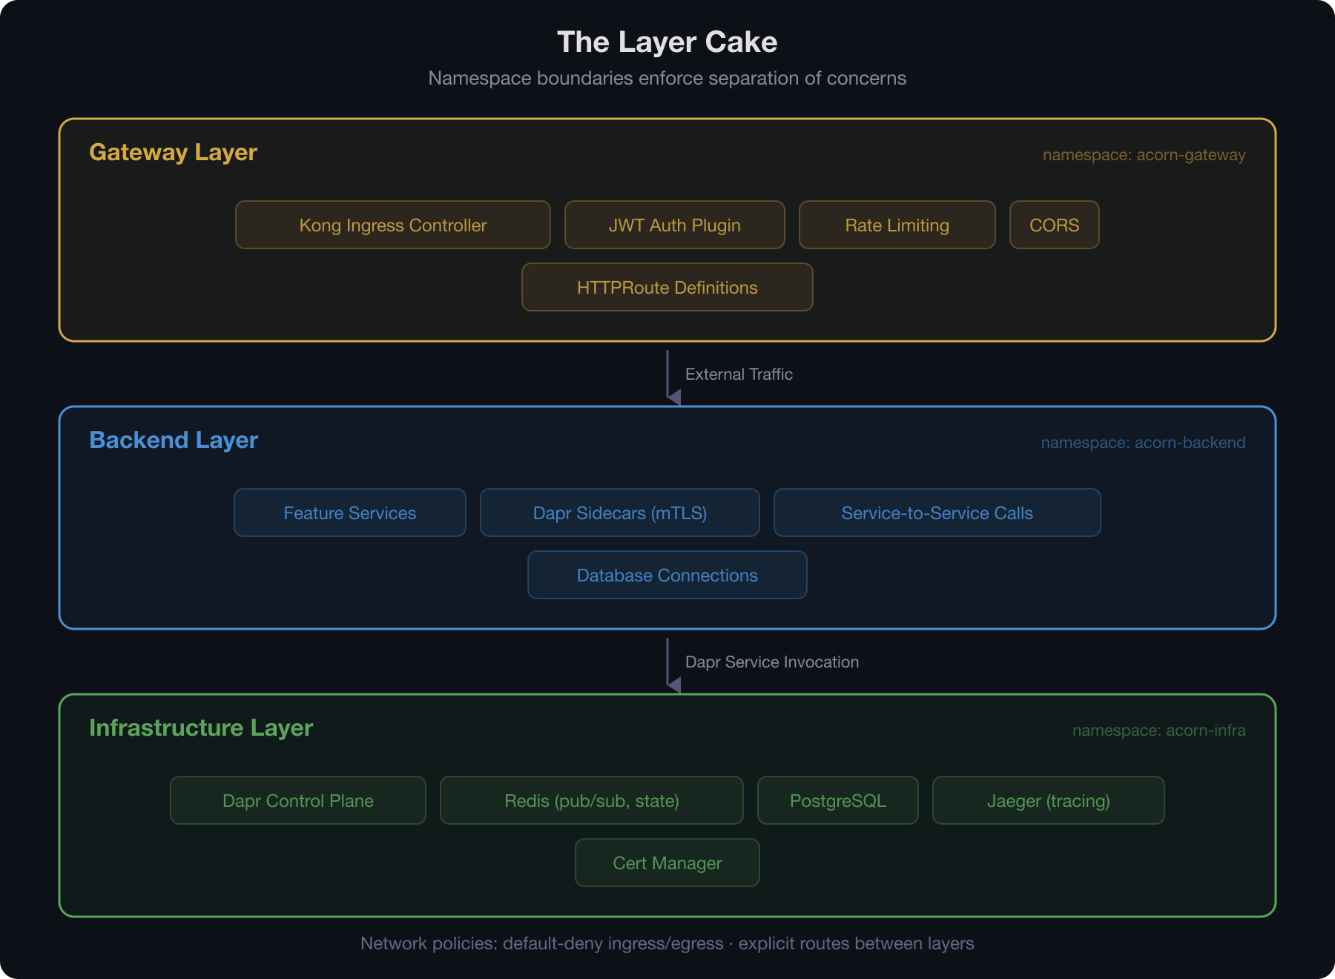Select the acorn-backend namespace label

pos(1143,443)
